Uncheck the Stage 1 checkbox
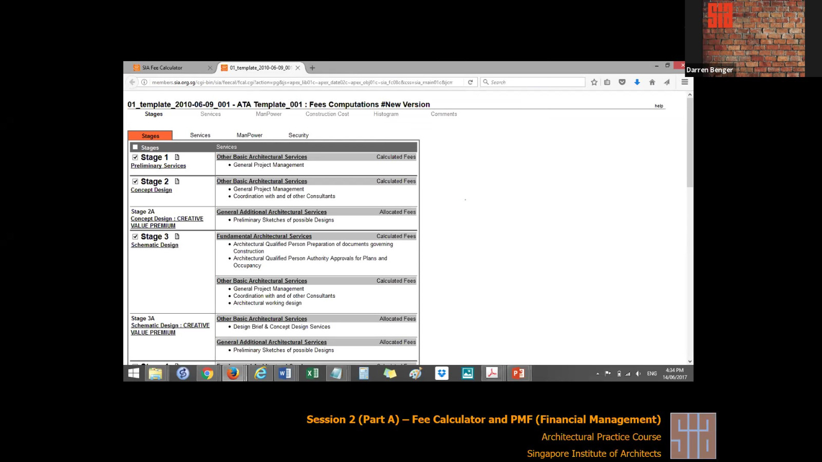Screen dimensions: 822x462 135,158
